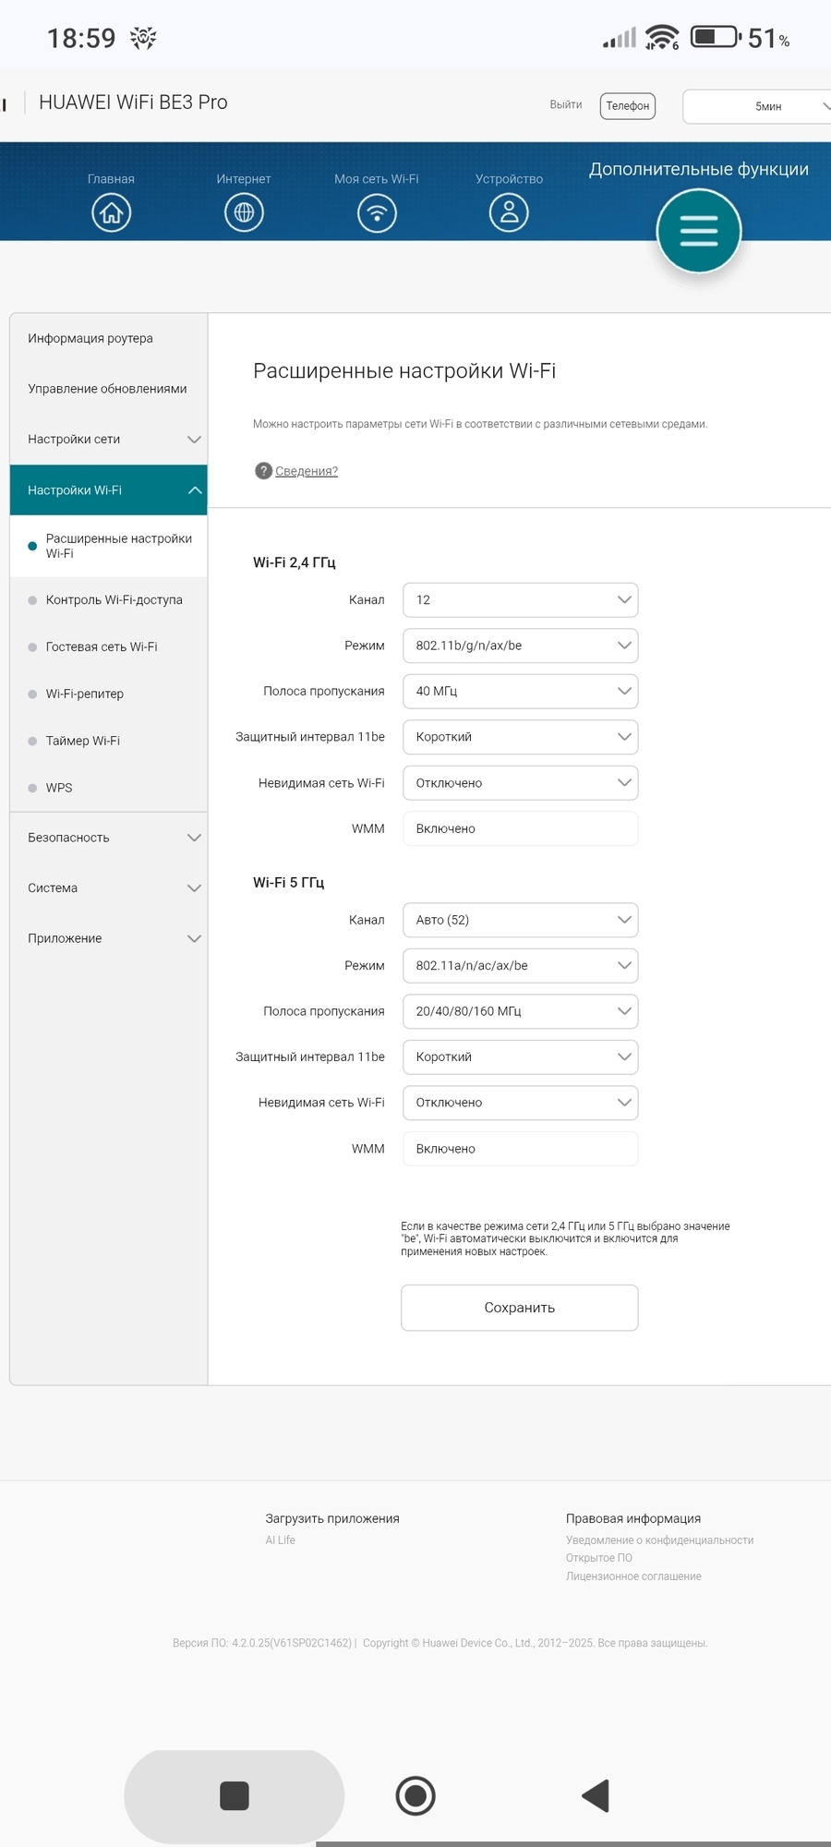Click the Телефон view button
This screenshot has height=1847, width=831.
pos(628,106)
